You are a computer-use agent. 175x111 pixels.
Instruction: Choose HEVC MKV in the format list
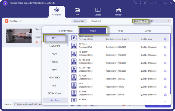pyautogui.click(x=54, y=78)
